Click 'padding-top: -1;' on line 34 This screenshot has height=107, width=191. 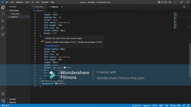point(53,17)
